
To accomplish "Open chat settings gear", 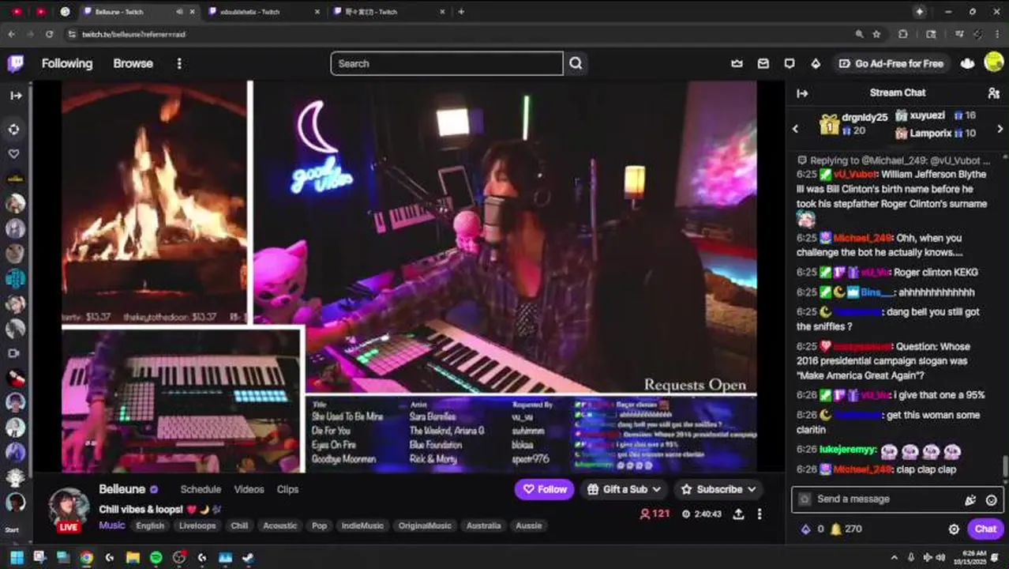I will (x=954, y=529).
